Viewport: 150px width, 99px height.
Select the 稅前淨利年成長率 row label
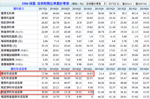coord(12,87)
